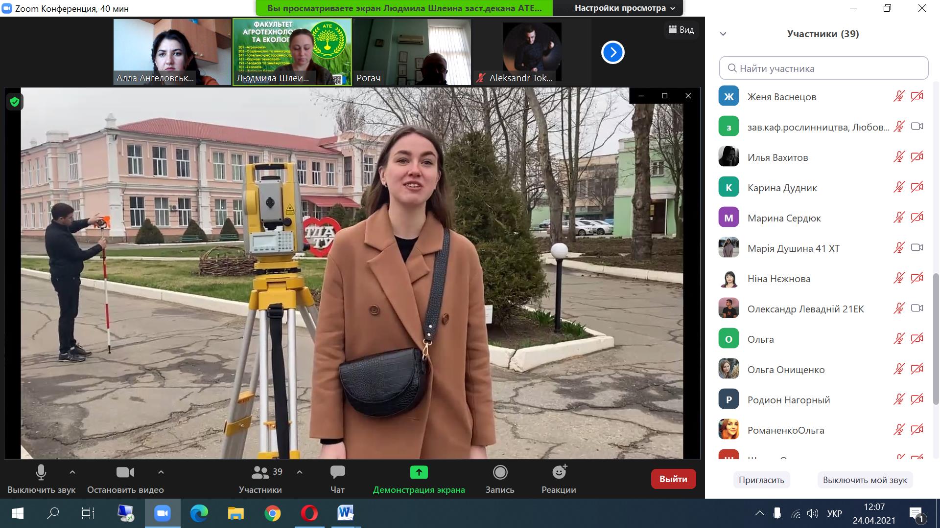Click the camera icon next to Марія Душина 41 ХТ
Screen dimensions: 940x528
click(916, 248)
